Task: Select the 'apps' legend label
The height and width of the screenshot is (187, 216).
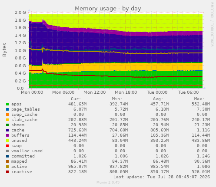Action: point(17,104)
